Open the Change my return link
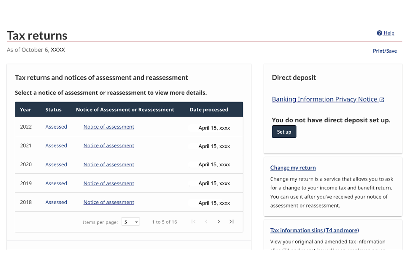Viewport: 412px width, 275px height. point(293,168)
